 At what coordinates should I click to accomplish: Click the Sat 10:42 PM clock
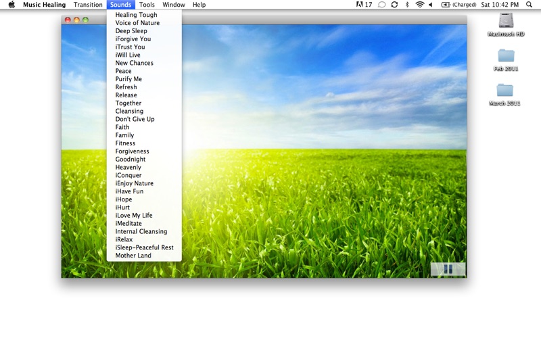[x=500, y=5]
